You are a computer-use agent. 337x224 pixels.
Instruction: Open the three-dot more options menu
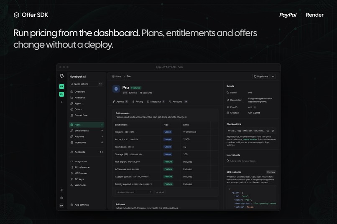pyautogui.click(x=273, y=76)
